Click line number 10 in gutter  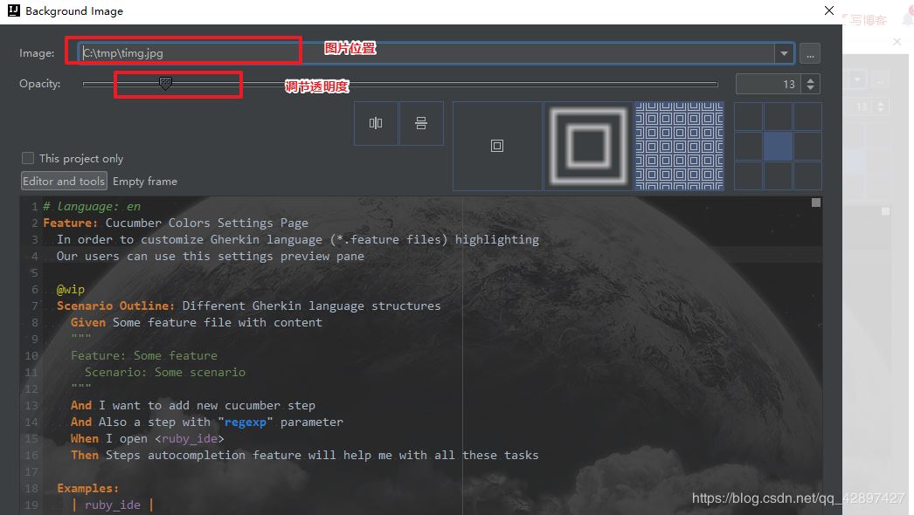[31, 355]
